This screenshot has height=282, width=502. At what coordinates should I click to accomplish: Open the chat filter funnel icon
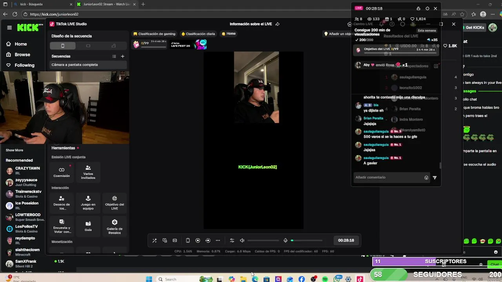click(435, 178)
